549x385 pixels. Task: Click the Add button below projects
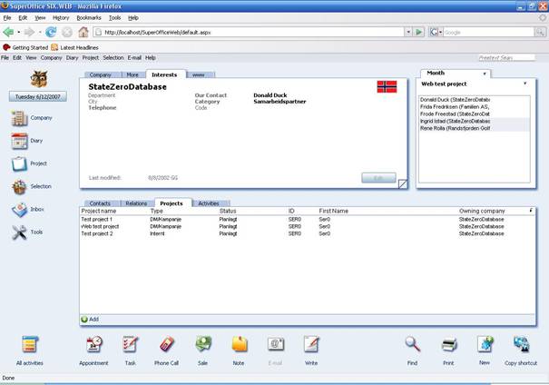[90, 319]
